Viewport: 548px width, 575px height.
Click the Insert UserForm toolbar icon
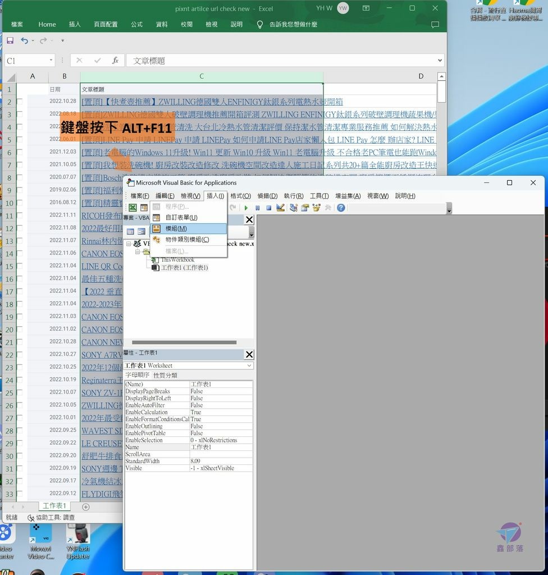pos(144,208)
